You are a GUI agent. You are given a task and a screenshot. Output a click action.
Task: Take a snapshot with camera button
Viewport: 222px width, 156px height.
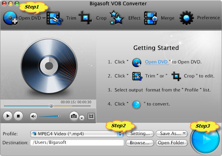tap(74, 116)
